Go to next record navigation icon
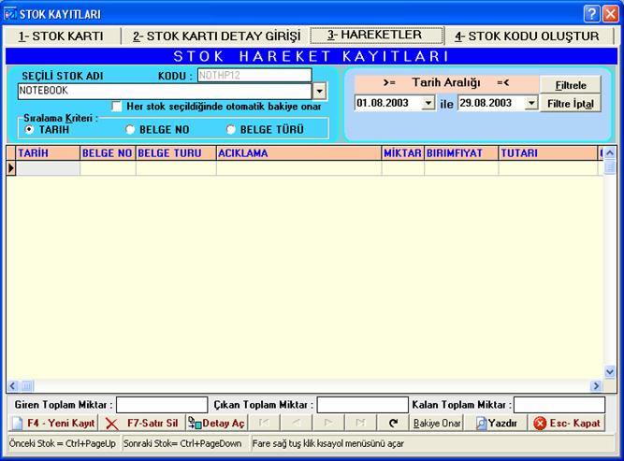The width and height of the screenshot is (624, 461). 328,423
